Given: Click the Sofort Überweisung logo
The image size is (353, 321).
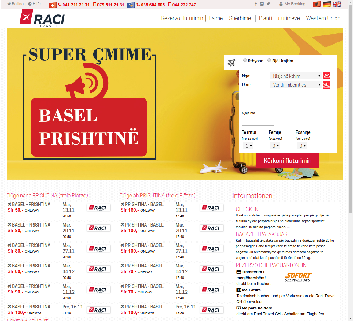Looking at the screenshot, I should point(298,277).
